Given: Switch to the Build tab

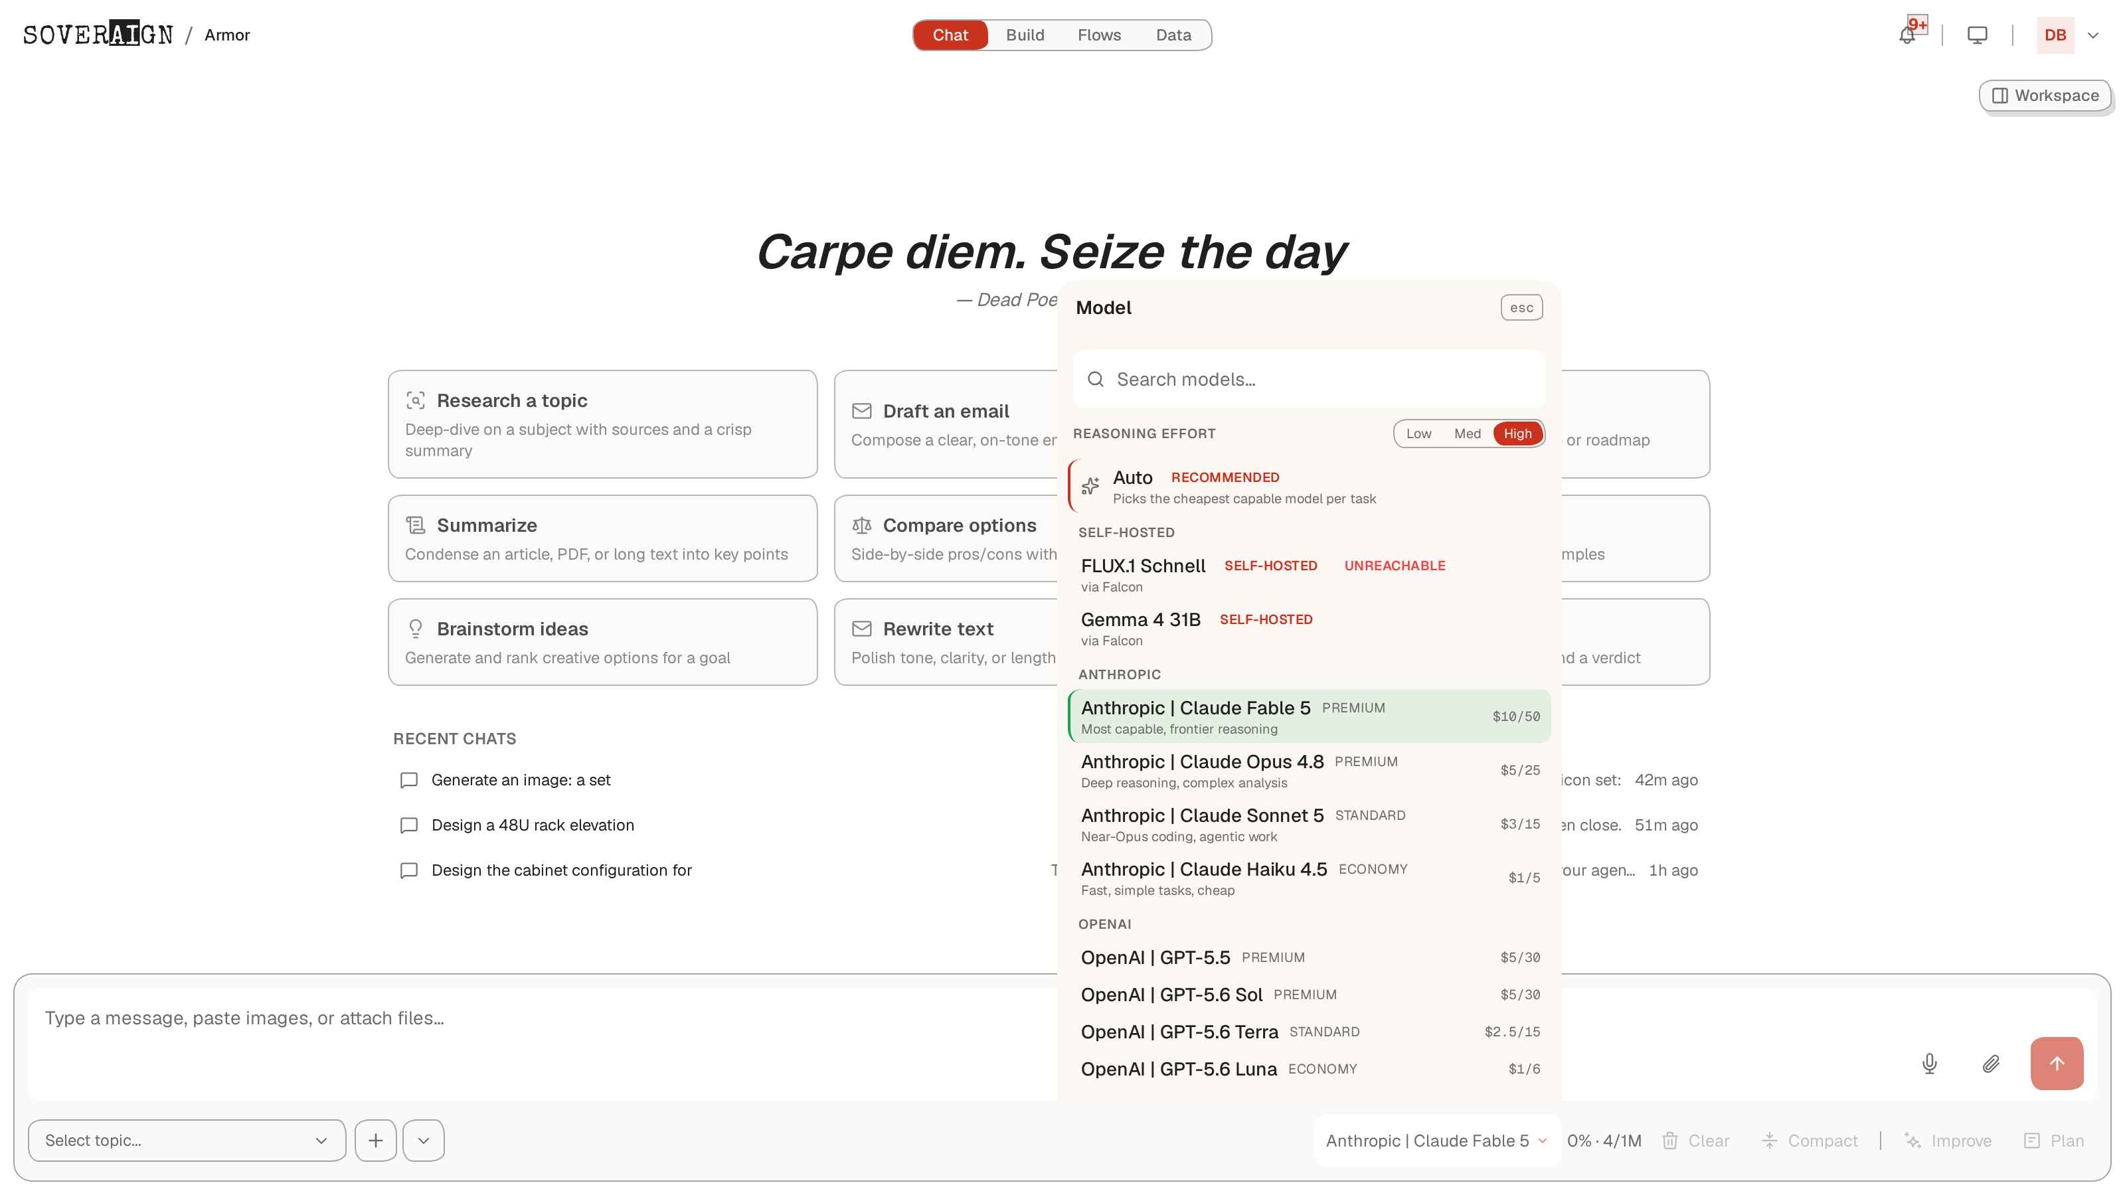Looking at the screenshot, I should click(x=1025, y=35).
